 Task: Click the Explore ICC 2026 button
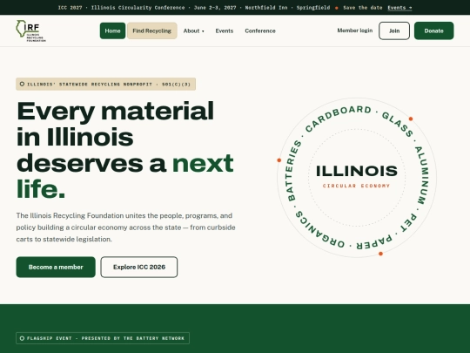pos(139,268)
